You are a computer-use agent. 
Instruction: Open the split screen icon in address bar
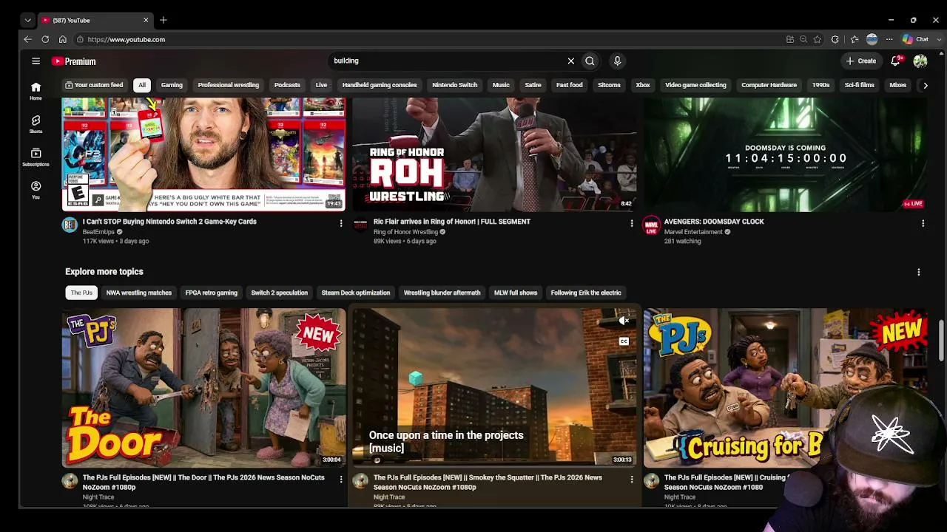click(x=790, y=39)
